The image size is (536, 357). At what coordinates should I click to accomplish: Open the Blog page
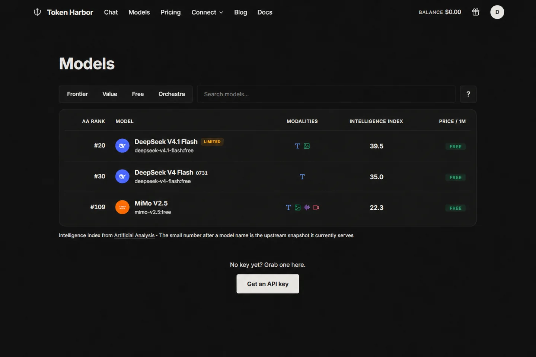point(240,12)
